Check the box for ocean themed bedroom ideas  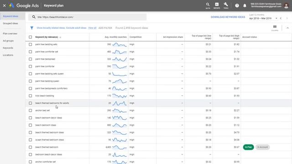click(31, 140)
